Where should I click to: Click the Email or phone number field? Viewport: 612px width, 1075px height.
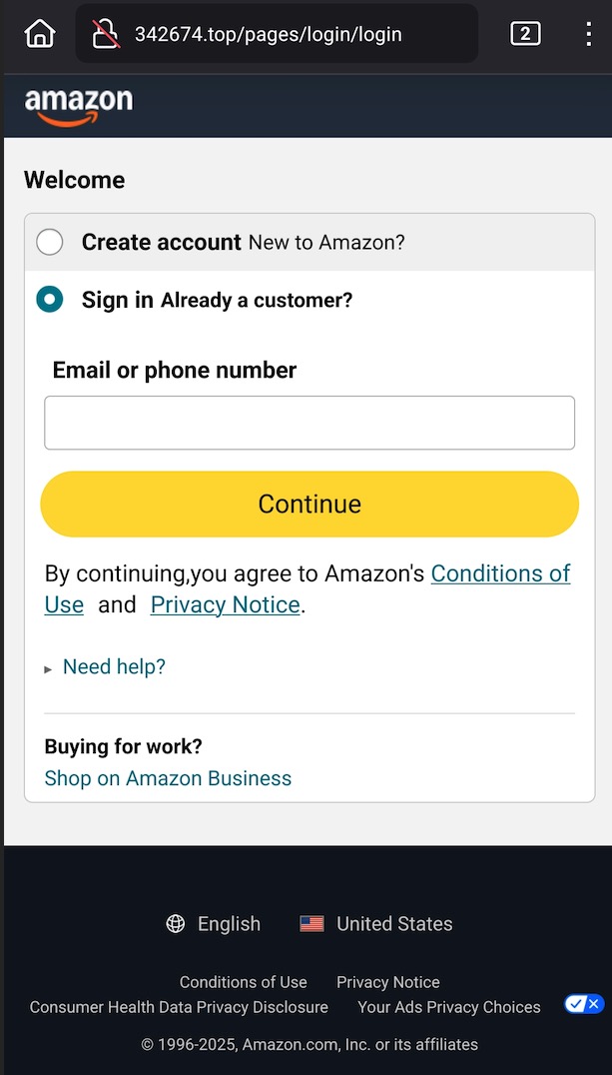[x=309, y=423]
